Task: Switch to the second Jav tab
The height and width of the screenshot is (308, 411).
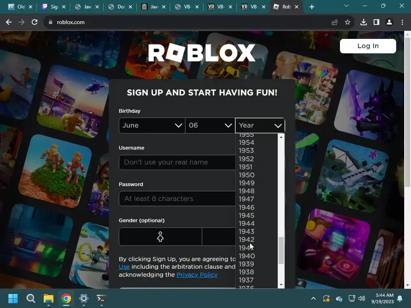Action: click(x=153, y=7)
